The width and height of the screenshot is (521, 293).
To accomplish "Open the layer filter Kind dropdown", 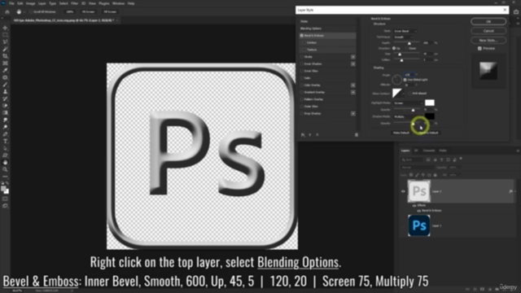I will tap(413, 160).
